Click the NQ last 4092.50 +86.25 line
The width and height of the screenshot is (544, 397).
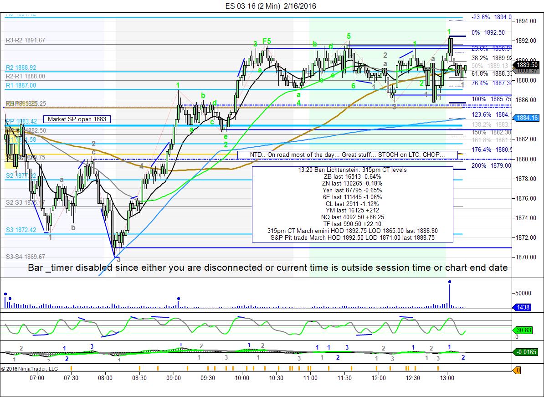(x=353, y=217)
